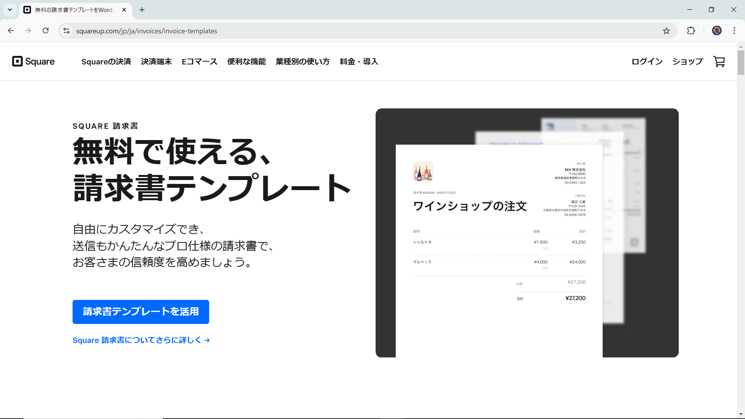
Task: Close the 無料の請求書テンプレート tab
Action: (x=124, y=10)
